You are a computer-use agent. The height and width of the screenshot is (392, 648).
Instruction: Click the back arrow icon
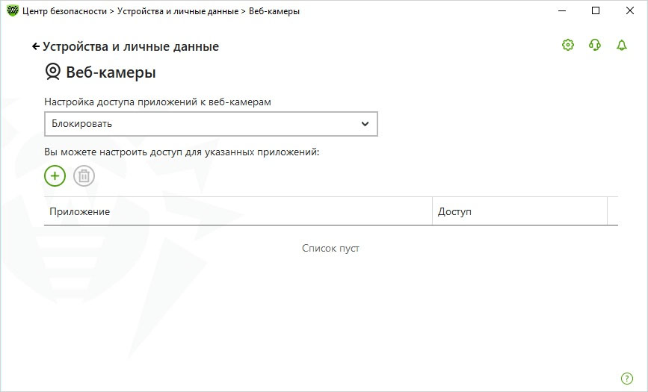tap(35, 47)
